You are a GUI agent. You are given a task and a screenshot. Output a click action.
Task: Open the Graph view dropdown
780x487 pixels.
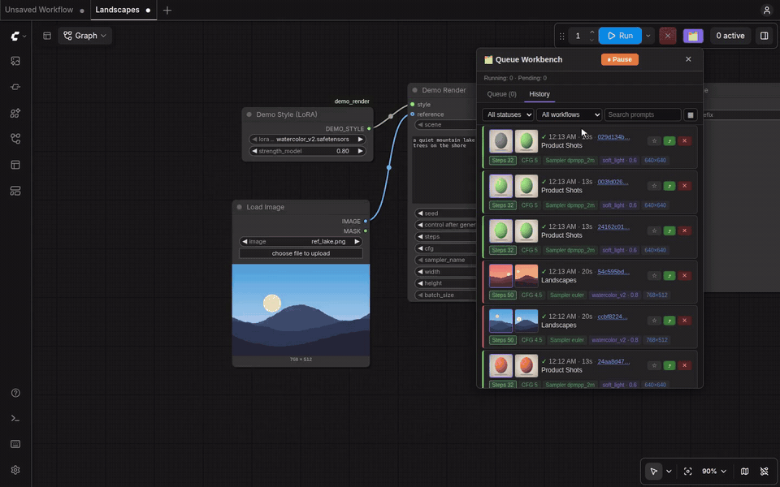pos(85,36)
